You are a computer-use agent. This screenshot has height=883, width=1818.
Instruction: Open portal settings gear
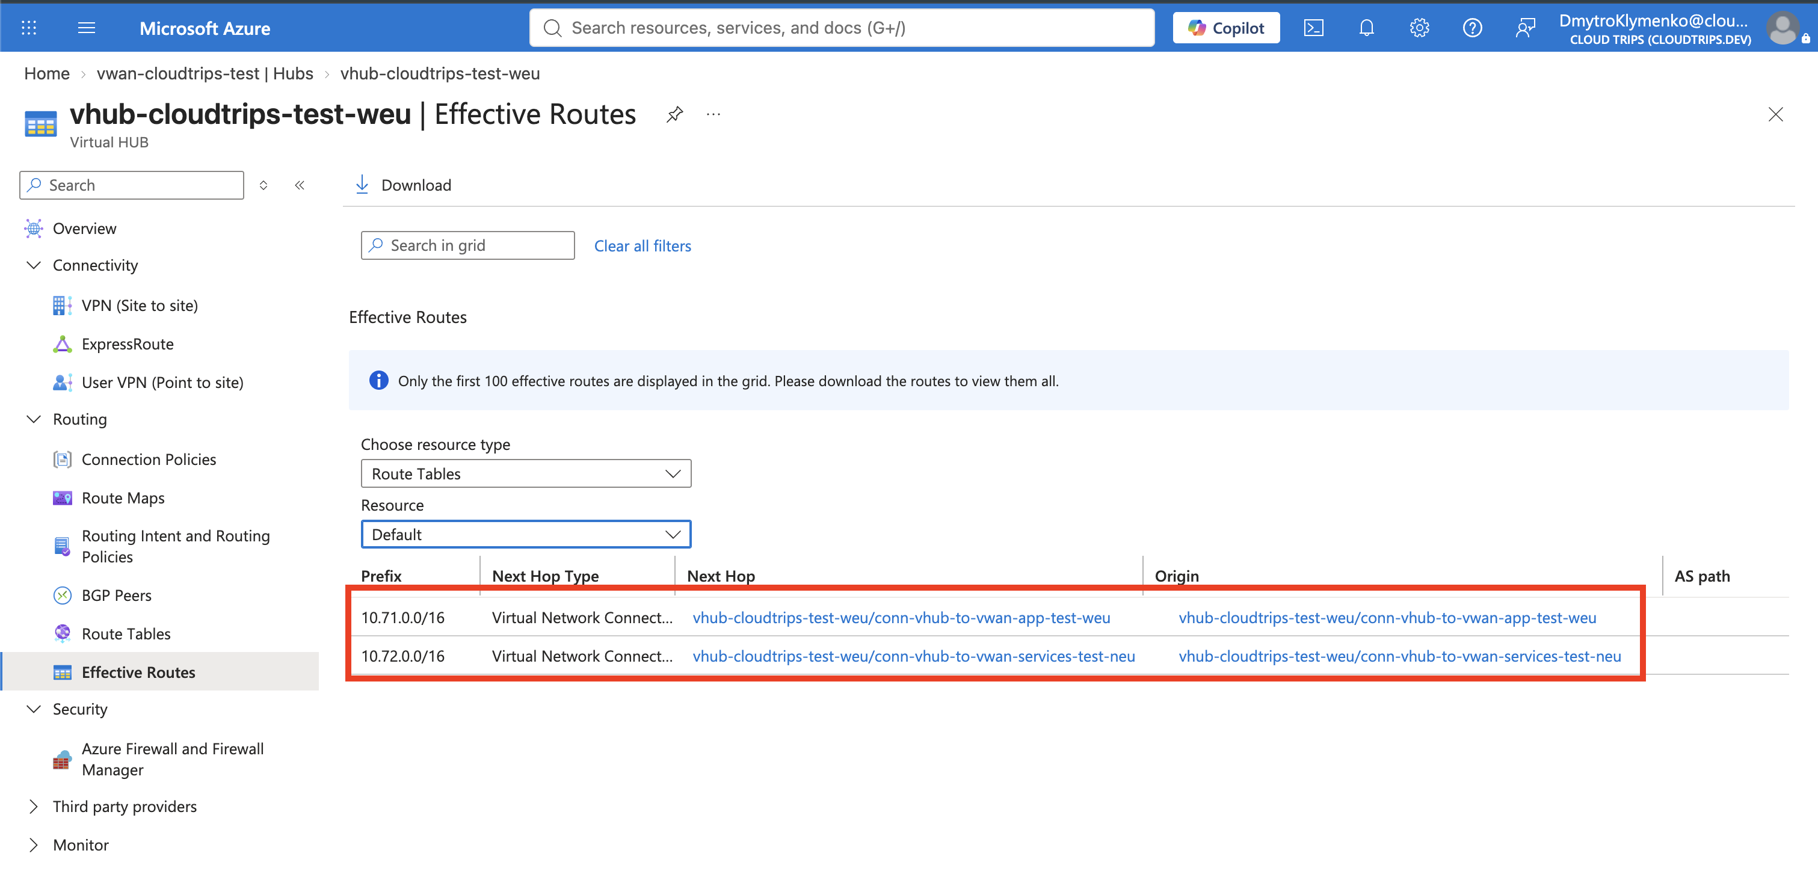click(1419, 28)
